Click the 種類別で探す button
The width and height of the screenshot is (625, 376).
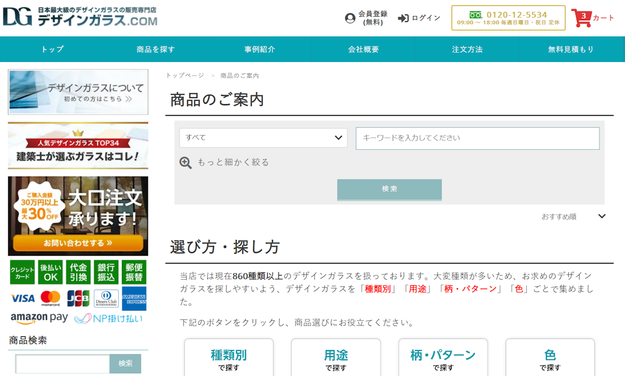coord(229,359)
